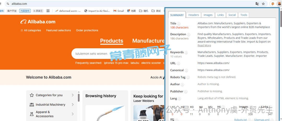The image size is (282, 121).
Task: Open the bookmarks apps grid icon
Action: pos(48,11)
